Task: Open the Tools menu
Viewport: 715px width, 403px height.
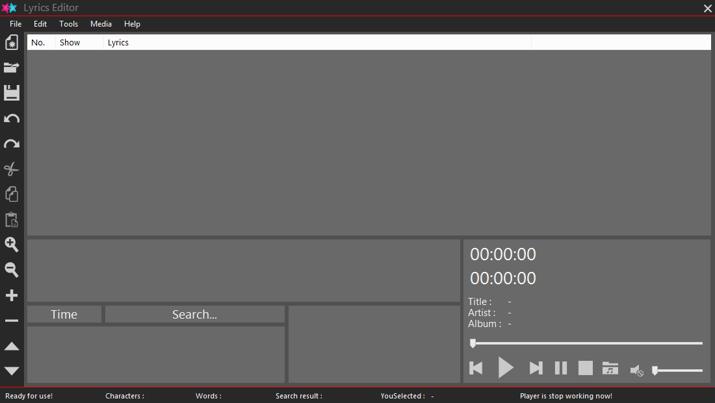Action: click(x=68, y=24)
